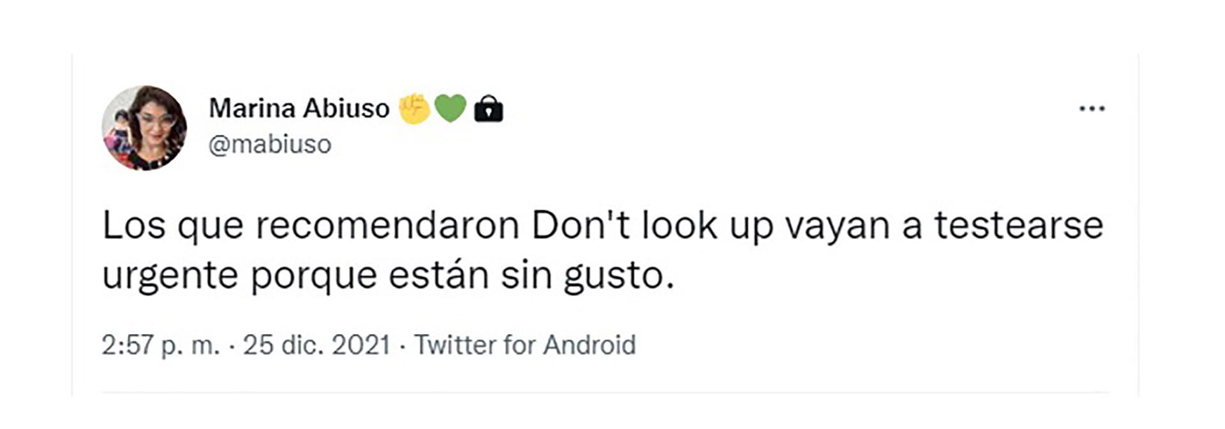Open the more options three-dot menu
Viewport: 1225px width, 429px height.
click(1092, 109)
